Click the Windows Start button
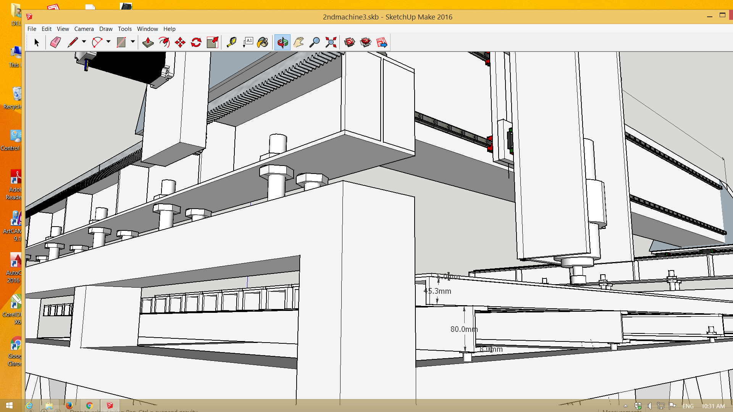This screenshot has height=412, width=733. point(10,406)
